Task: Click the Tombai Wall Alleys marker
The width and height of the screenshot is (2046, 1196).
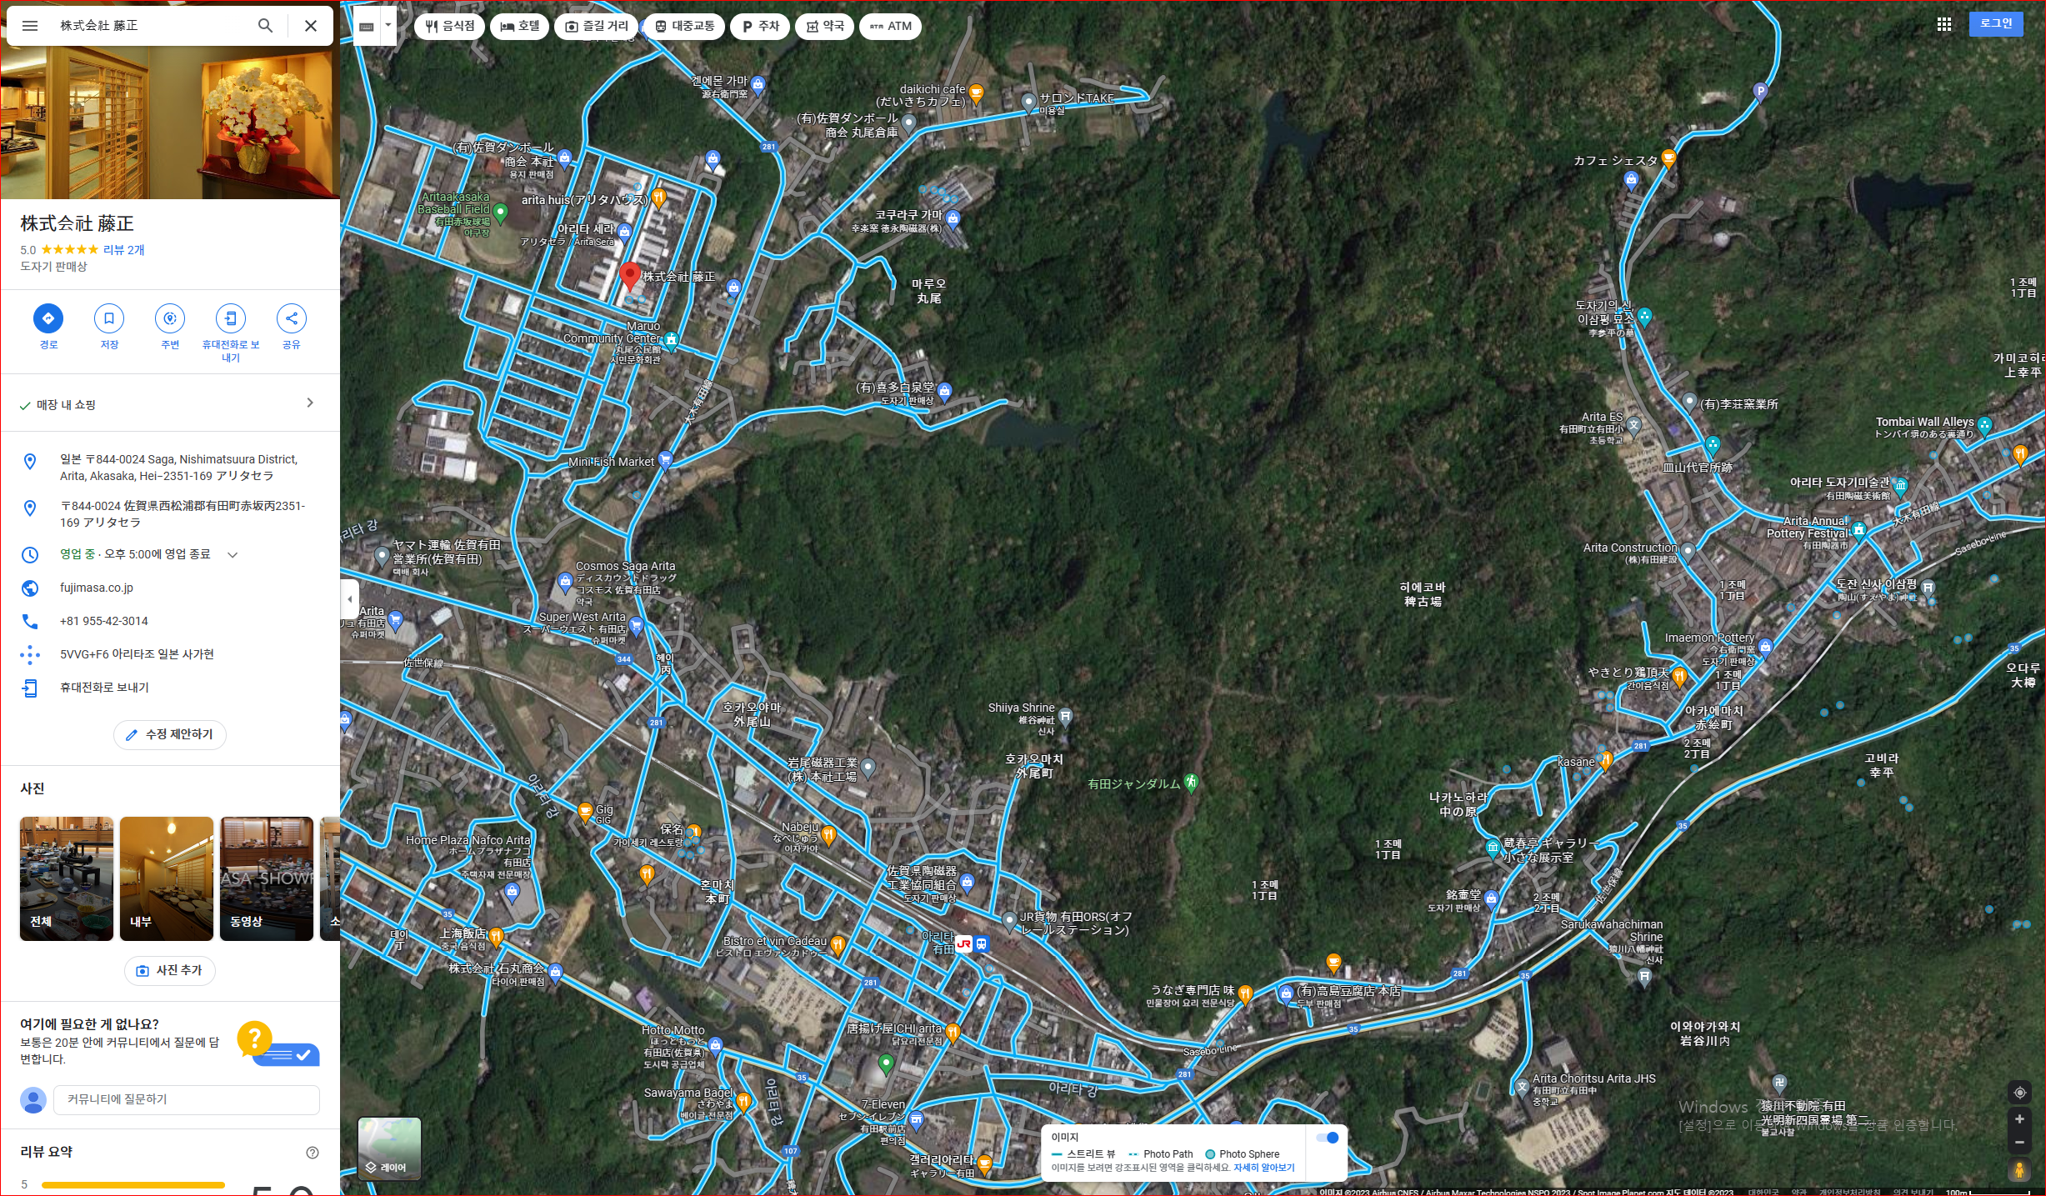Action: pos(1985,426)
